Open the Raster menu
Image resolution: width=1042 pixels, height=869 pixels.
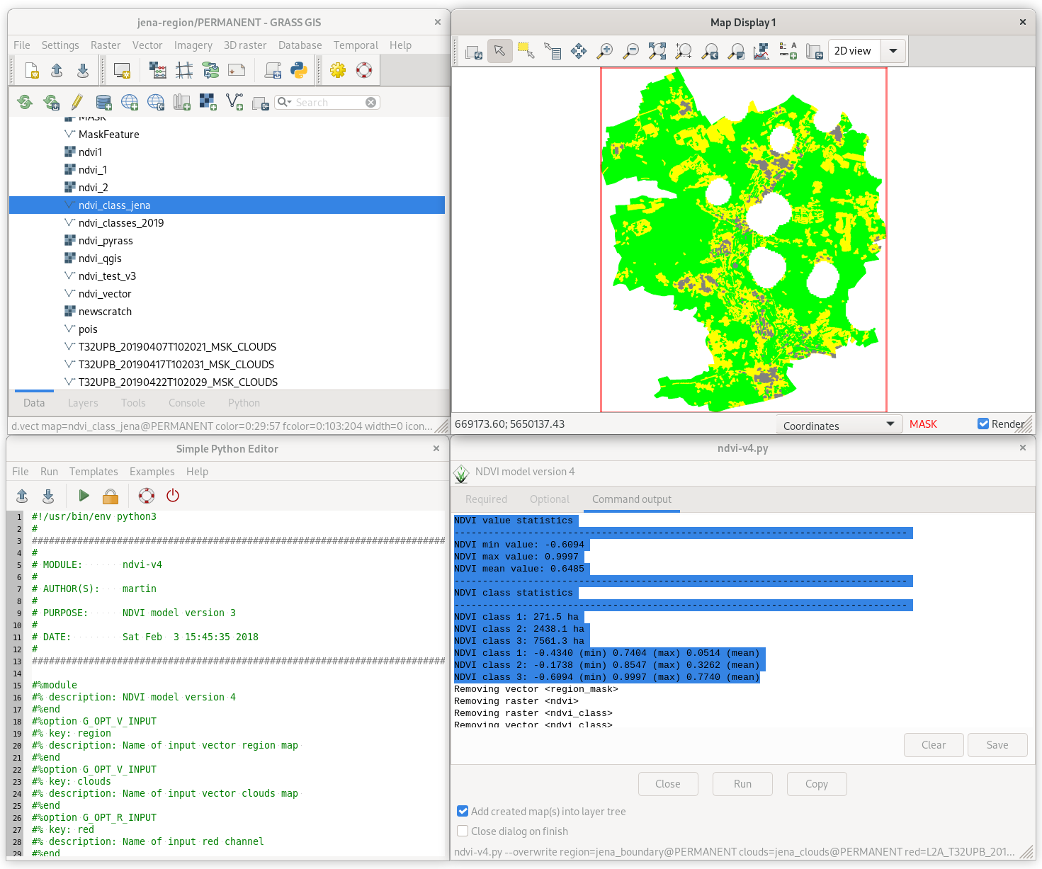point(106,45)
